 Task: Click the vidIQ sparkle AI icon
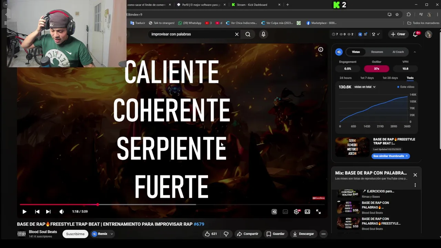click(x=378, y=34)
